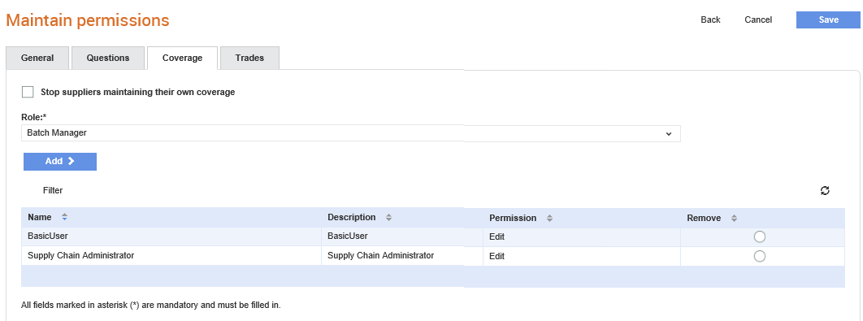Click the Cancel link
Image resolution: width=863 pixels, height=321 pixels.
(x=758, y=20)
